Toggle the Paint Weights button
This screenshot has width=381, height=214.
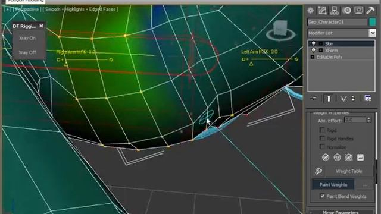tap(333, 185)
